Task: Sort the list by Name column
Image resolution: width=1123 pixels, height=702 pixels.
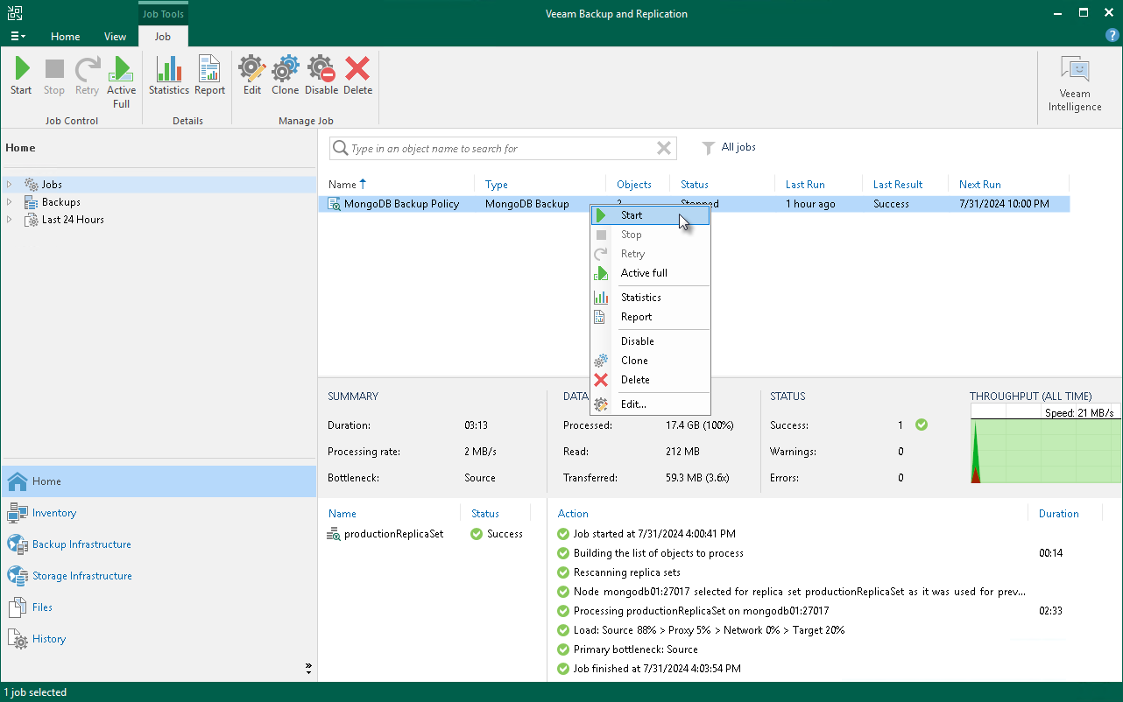Action: [343, 185]
